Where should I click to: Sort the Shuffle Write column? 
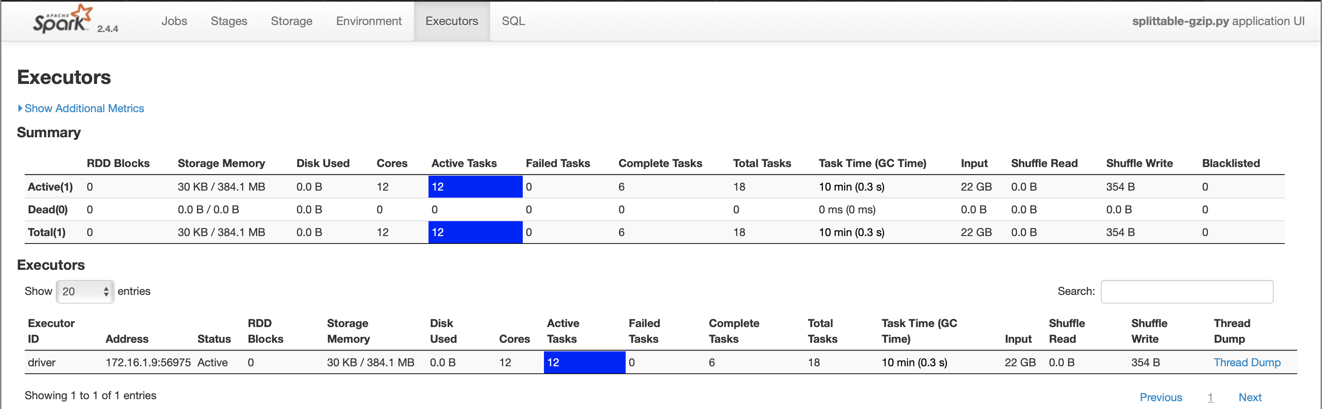(1150, 331)
